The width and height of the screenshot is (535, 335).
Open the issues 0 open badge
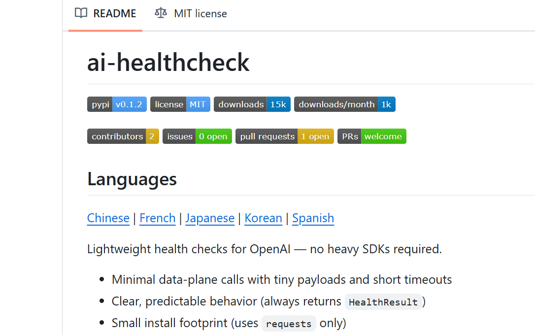pos(197,136)
